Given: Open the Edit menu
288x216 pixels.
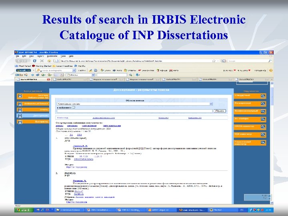Looking at the screenshot, I should coord(24,56).
